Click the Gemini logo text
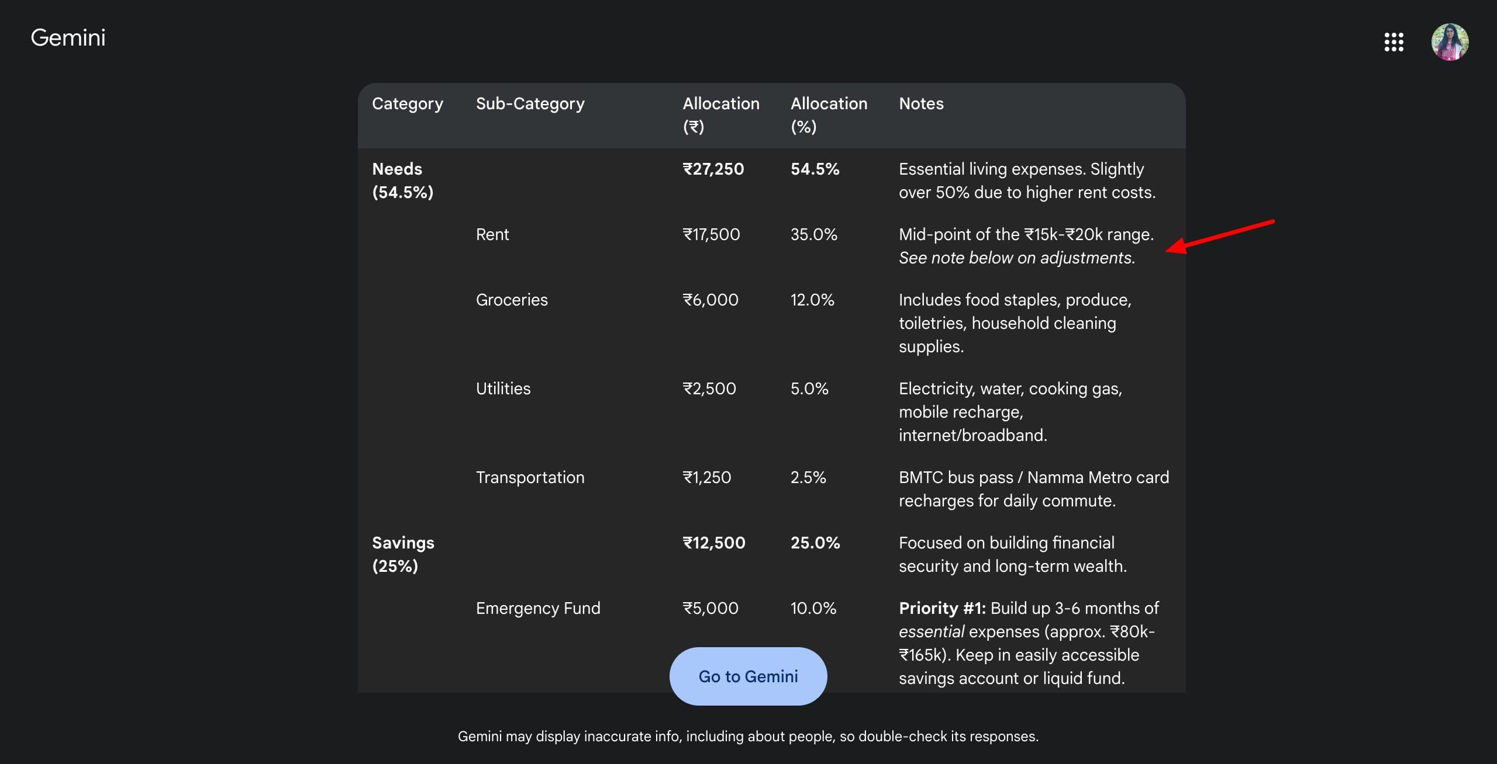The image size is (1497, 764). 68,38
